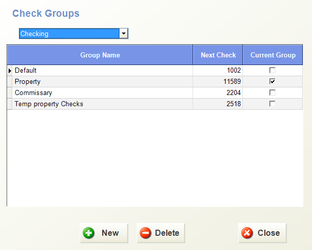Click the row indicator arrow beside Default
Screen dimensions: 312x250
(x=10, y=71)
